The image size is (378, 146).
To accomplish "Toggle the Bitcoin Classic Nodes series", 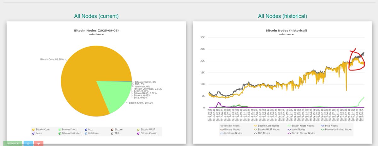I will 301,133.
